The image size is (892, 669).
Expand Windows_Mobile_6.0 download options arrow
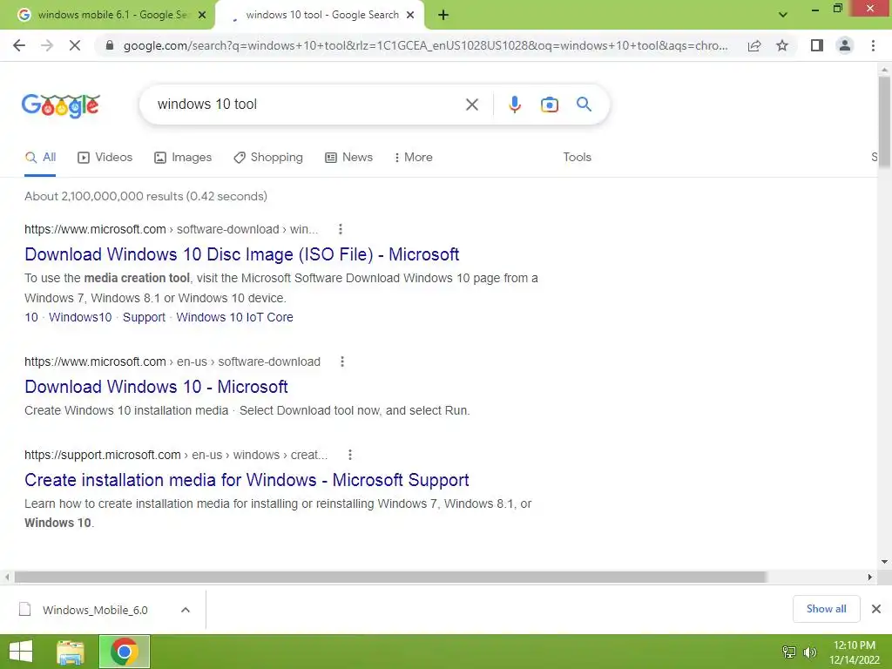click(x=185, y=610)
